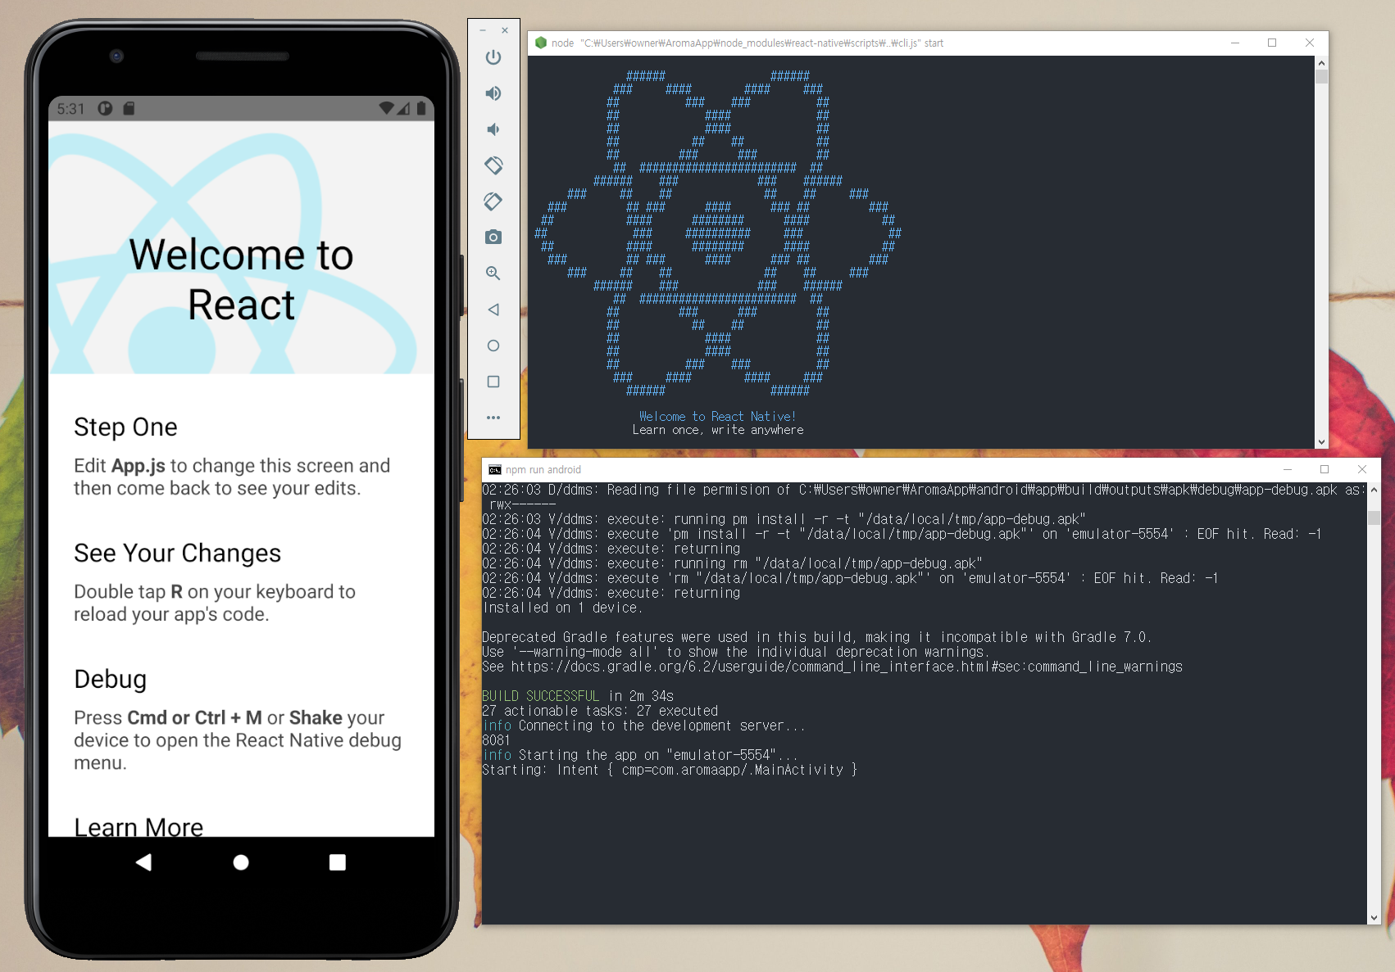Click the 'npm run android' window title
Screen dimensions: 1395x972
[x=543, y=469]
